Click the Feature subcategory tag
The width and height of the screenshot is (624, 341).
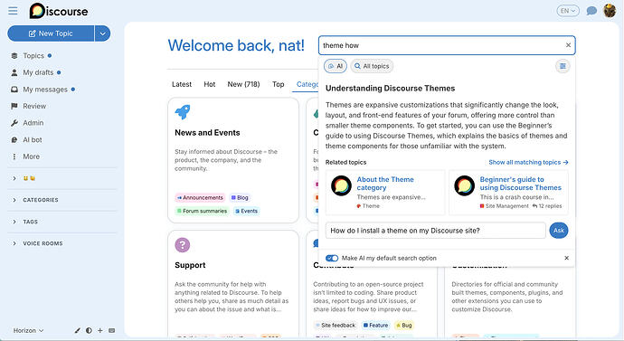click(x=375, y=326)
